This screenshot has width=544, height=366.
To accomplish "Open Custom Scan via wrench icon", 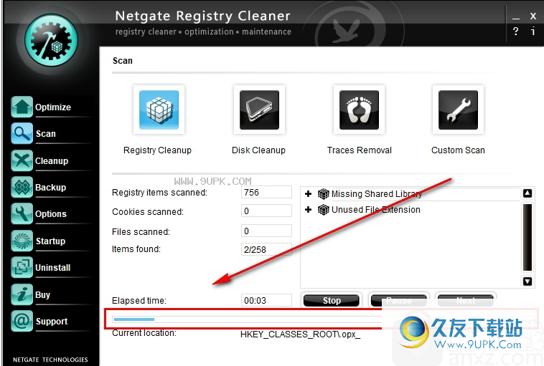I will click(458, 110).
